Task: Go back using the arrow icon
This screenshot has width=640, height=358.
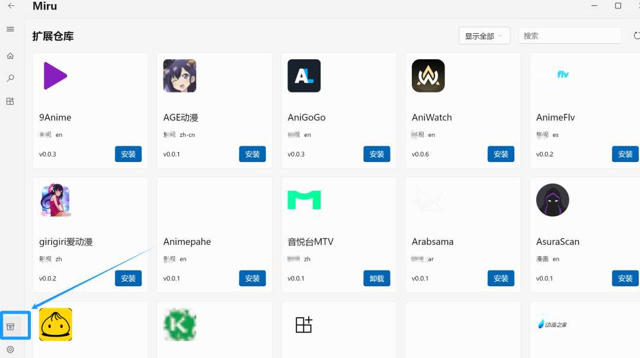Action: (11, 6)
